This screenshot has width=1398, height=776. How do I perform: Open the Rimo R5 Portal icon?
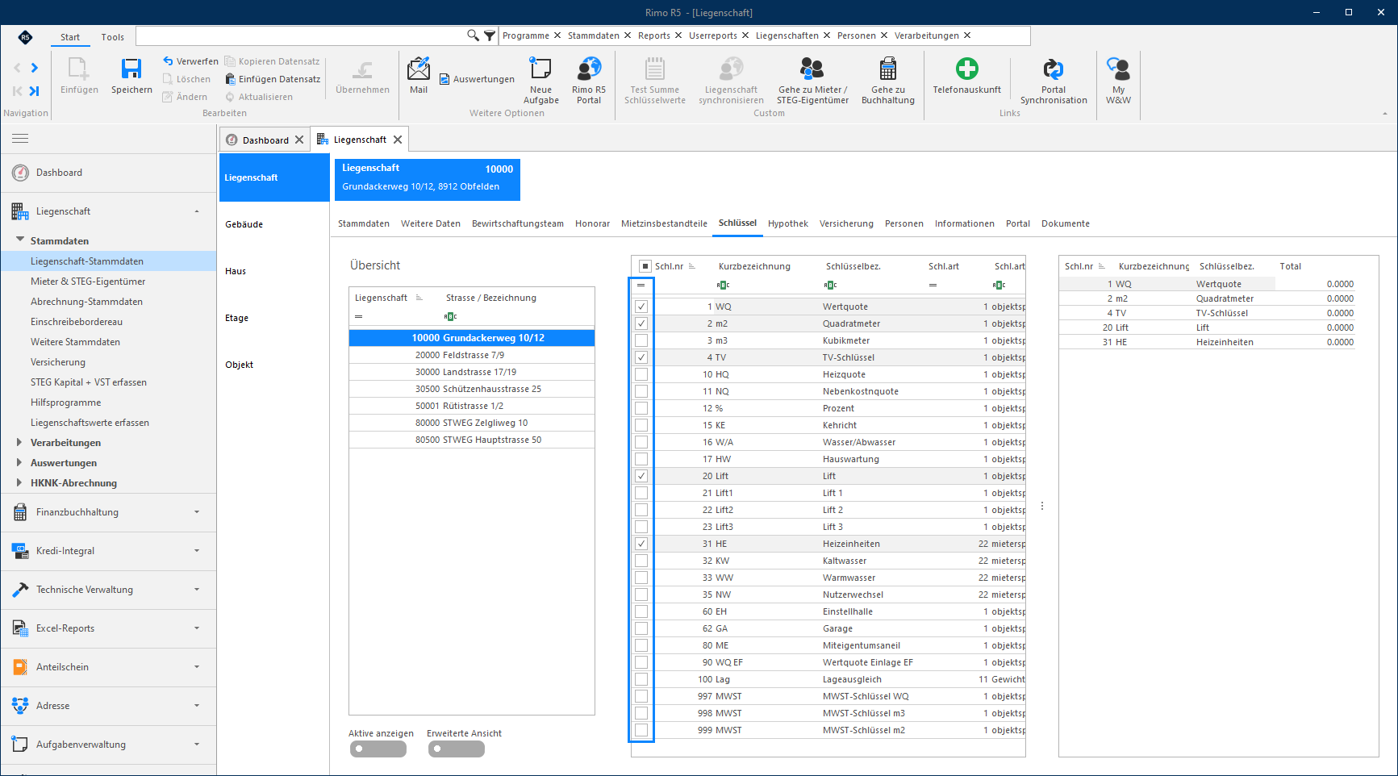589,69
